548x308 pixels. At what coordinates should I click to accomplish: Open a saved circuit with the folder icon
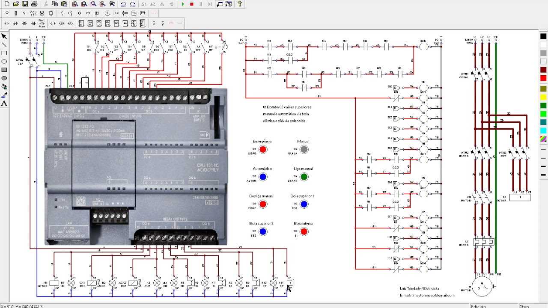(x=17, y=4)
